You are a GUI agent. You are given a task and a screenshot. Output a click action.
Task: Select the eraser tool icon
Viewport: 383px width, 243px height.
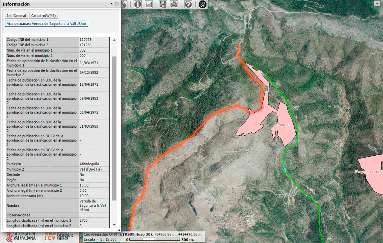(x=124, y=4)
